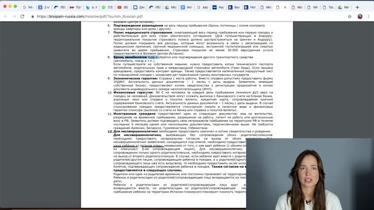Focus the address bar with the bisspain-russia URL
This screenshot has width=374, height=210.
pos(89,16)
